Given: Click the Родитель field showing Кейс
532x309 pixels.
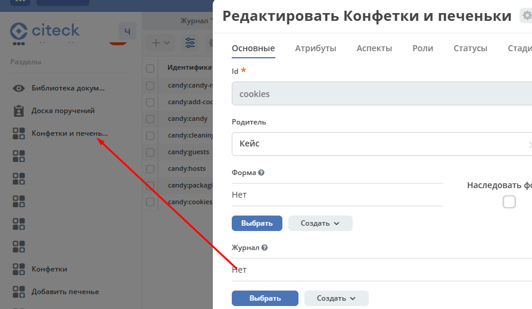Looking at the screenshot, I should (375, 143).
